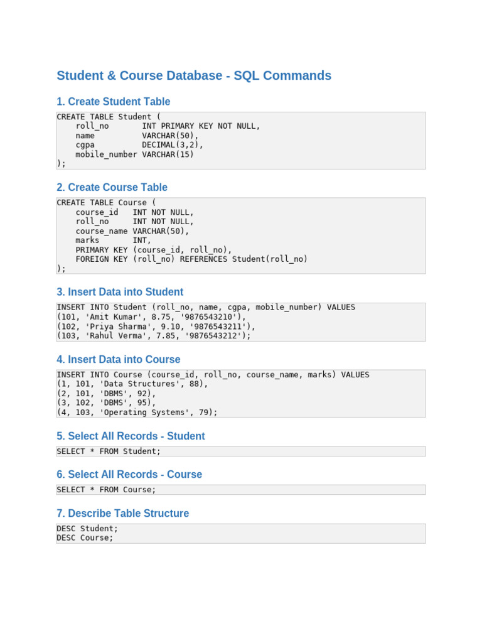Click the 'SELECT * FROM Student;' code line
This screenshot has height=643, width=482.
coord(109,451)
